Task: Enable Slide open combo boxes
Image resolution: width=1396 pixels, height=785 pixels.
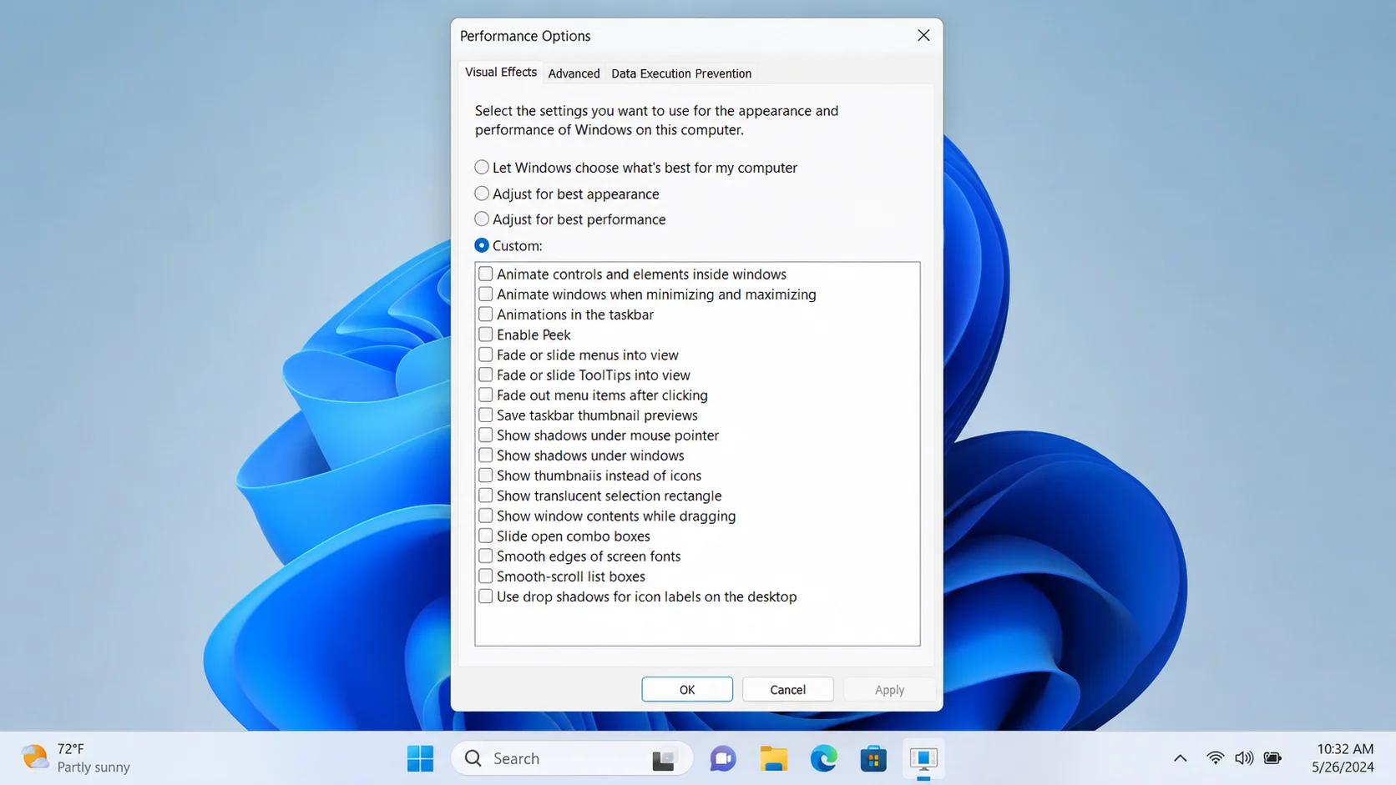Action: click(x=485, y=536)
